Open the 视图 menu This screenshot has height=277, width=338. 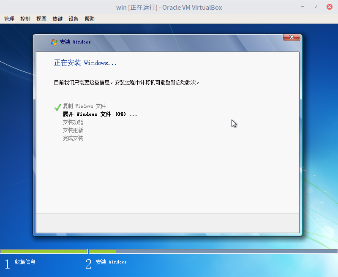(x=41, y=19)
